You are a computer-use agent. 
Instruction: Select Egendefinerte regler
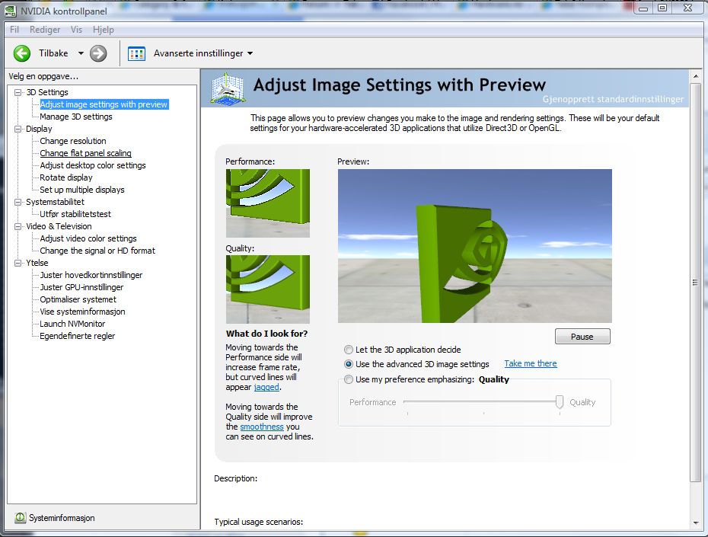click(x=77, y=336)
